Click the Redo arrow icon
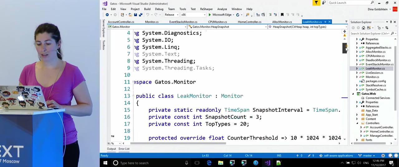This screenshot has width=399, height=167. pyautogui.click(x=156, y=15)
